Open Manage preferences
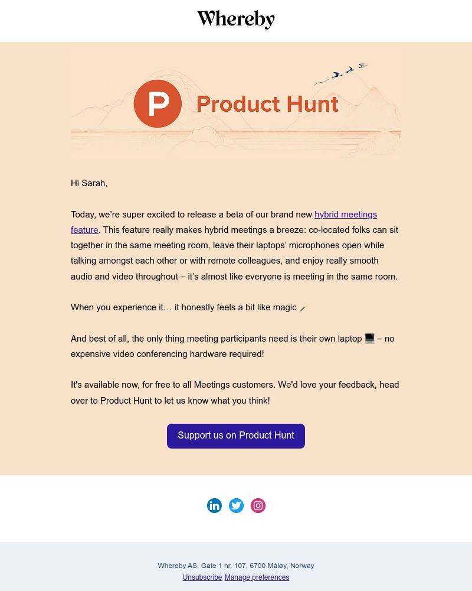This screenshot has width=472, height=591. (x=257, y=577)
